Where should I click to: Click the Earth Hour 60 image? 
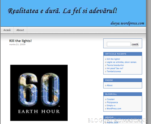(x=39, y=93)
